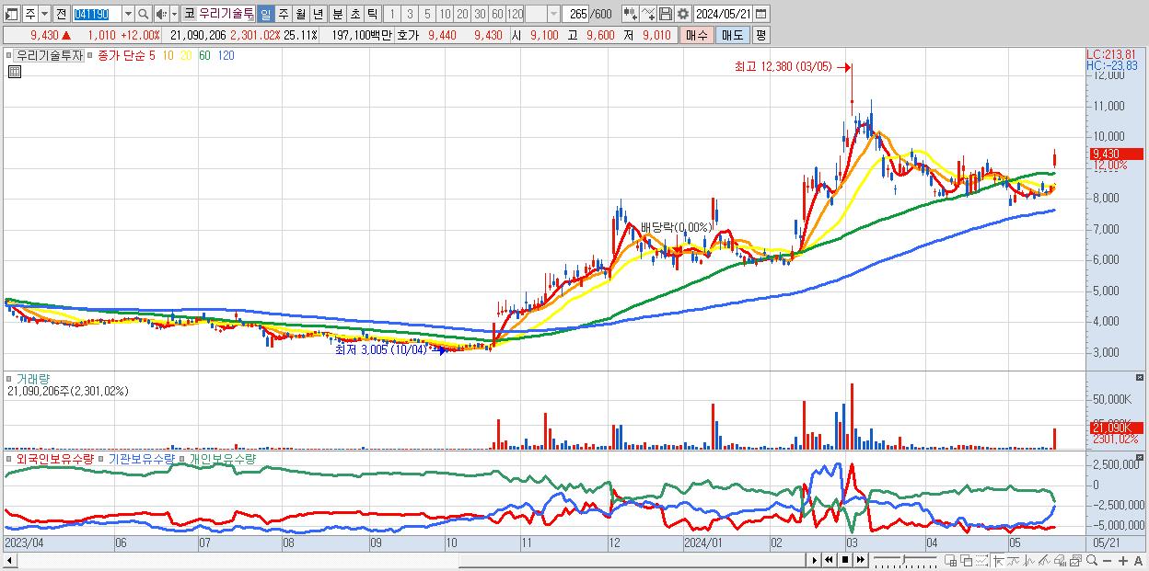This screenshot has width=1149, height=571.
Task: Click the 기관보유수량 legend label
Action: pyautogui.click(x=142, y=458)
